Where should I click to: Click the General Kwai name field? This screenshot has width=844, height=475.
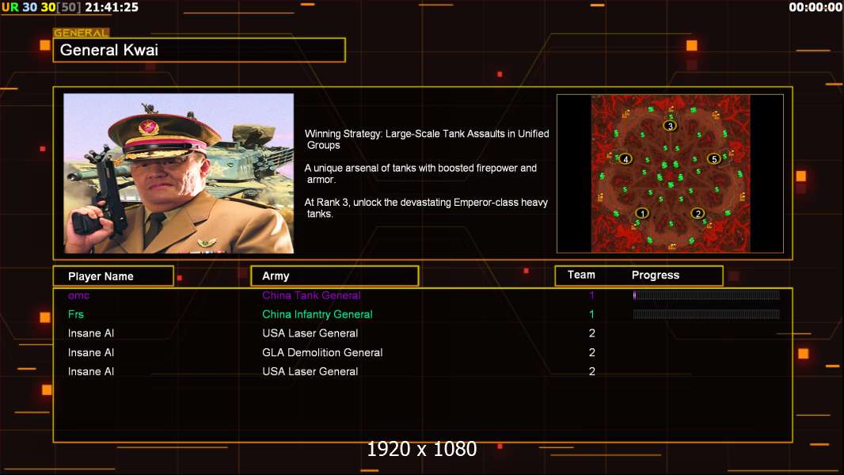tap(200, 50)
